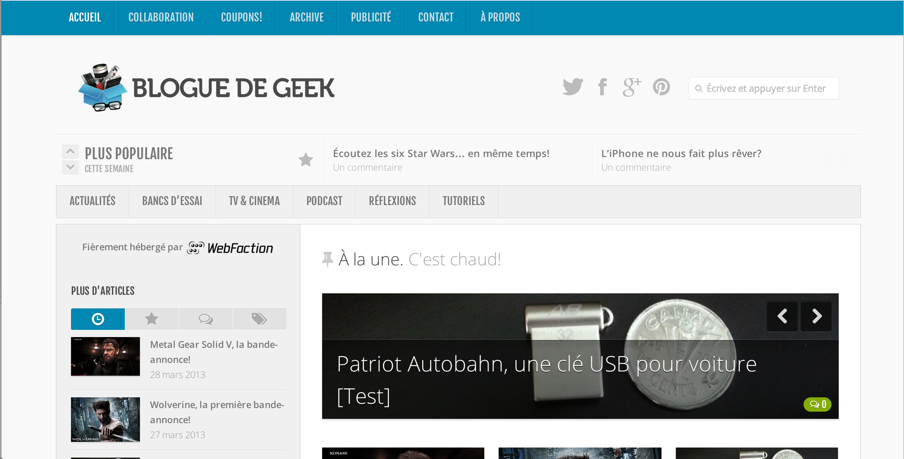Screen dimensions: 904x459
Task: Click the Konami thumbnail below the slider
Action: (x=403, y=453)
